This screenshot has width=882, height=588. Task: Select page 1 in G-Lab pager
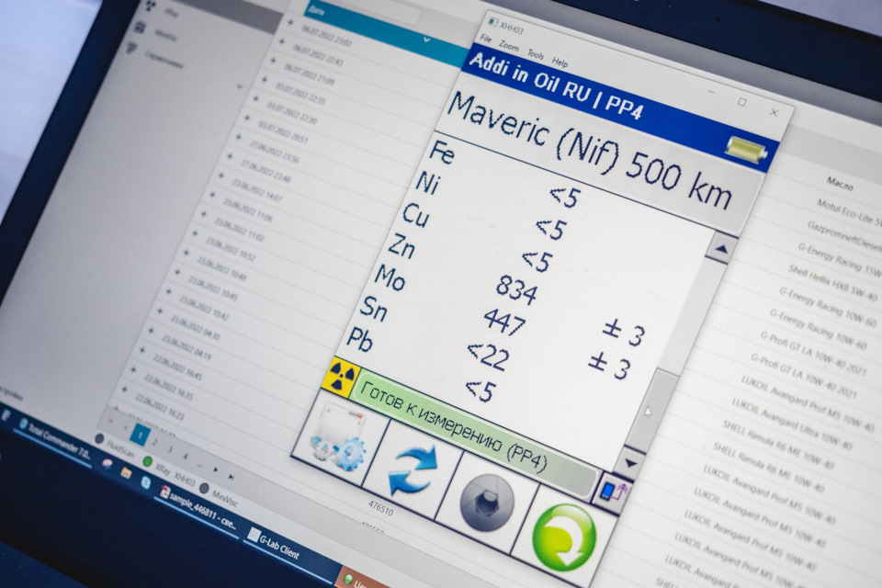(x=140, y=435)
